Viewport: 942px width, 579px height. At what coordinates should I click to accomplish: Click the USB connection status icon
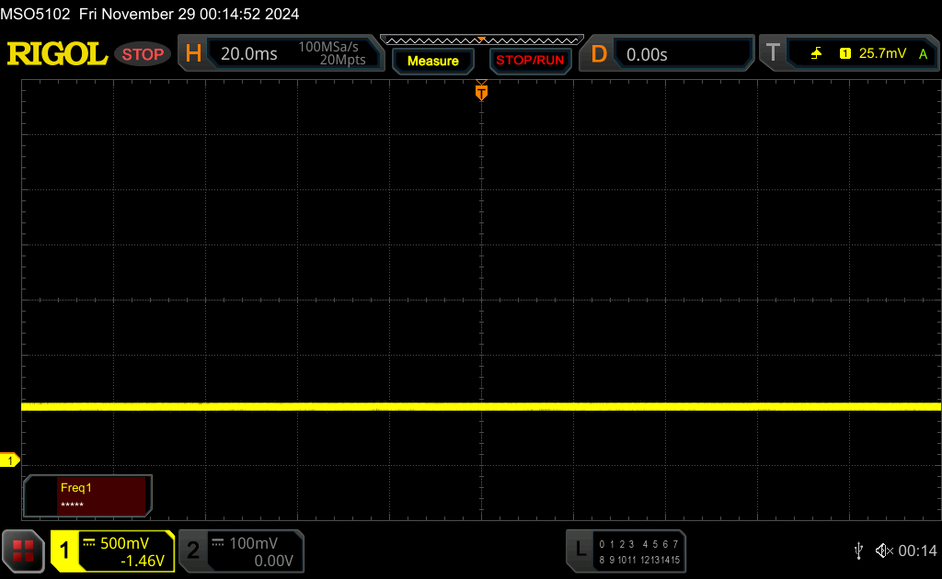(858, 551)
